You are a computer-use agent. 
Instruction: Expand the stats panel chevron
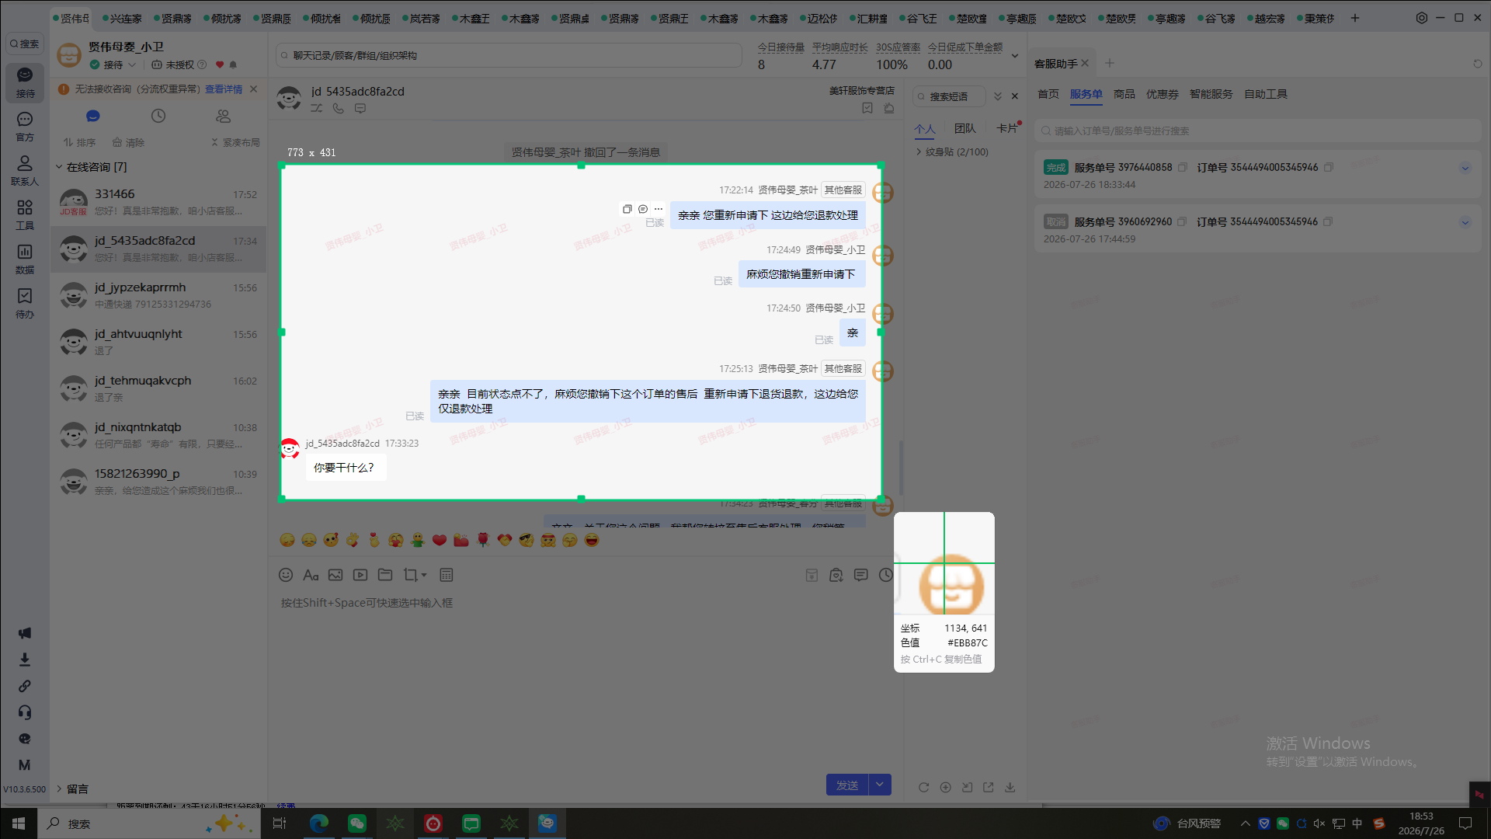pyautogui.click(x=1014, y=56)
